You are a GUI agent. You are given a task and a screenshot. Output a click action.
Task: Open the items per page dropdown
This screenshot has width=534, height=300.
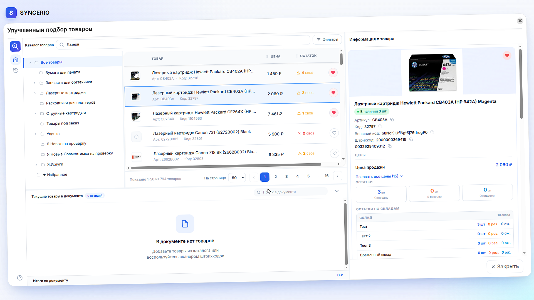(237, 178)
